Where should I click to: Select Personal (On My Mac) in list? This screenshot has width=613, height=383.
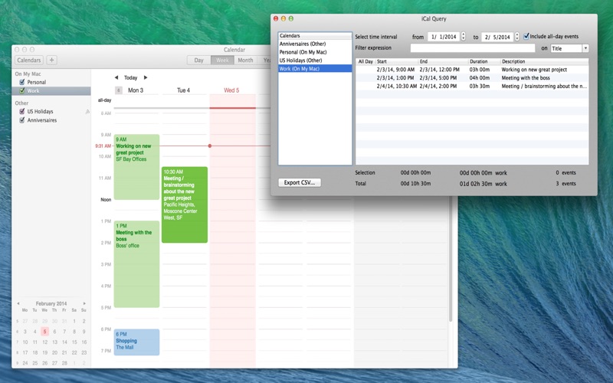(315, 52)
